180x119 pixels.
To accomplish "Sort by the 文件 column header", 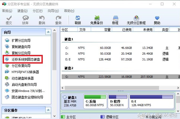I will pos(84,30).
